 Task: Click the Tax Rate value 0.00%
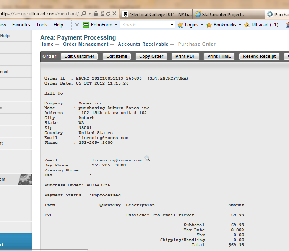click(237, 230)
